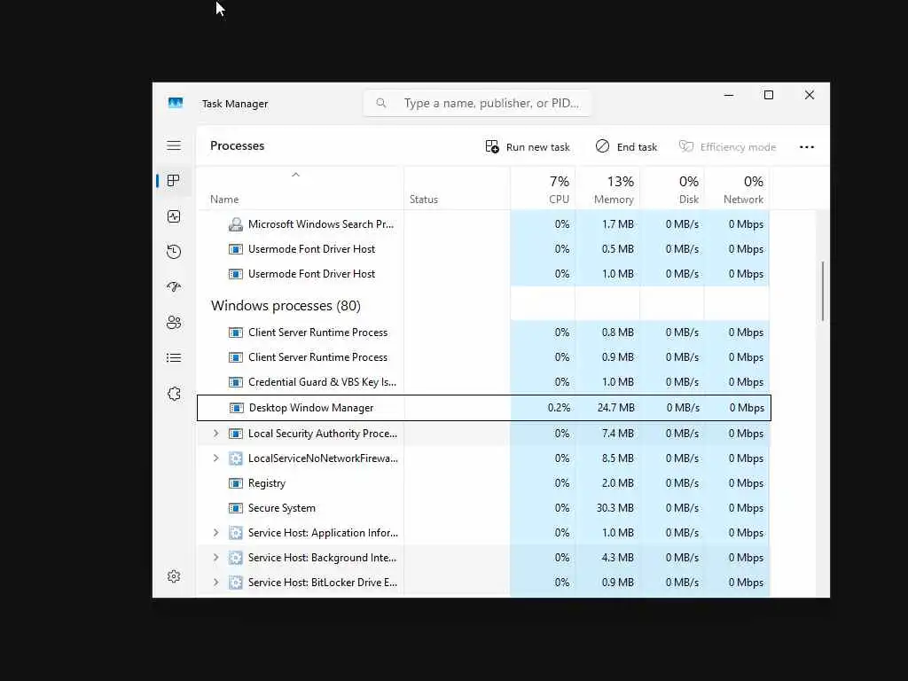
Task: Sort by the Status column header
Action: point(457,188)
